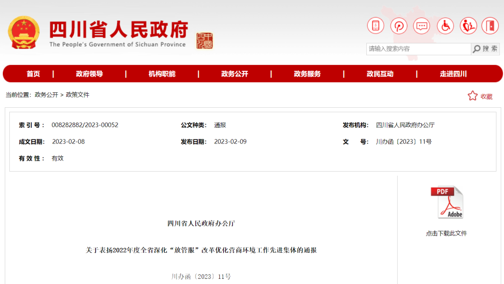This screenshot has width=504, height=284.
Task: Click the 点击下载此文件 download link
Action: pos(447,234)
